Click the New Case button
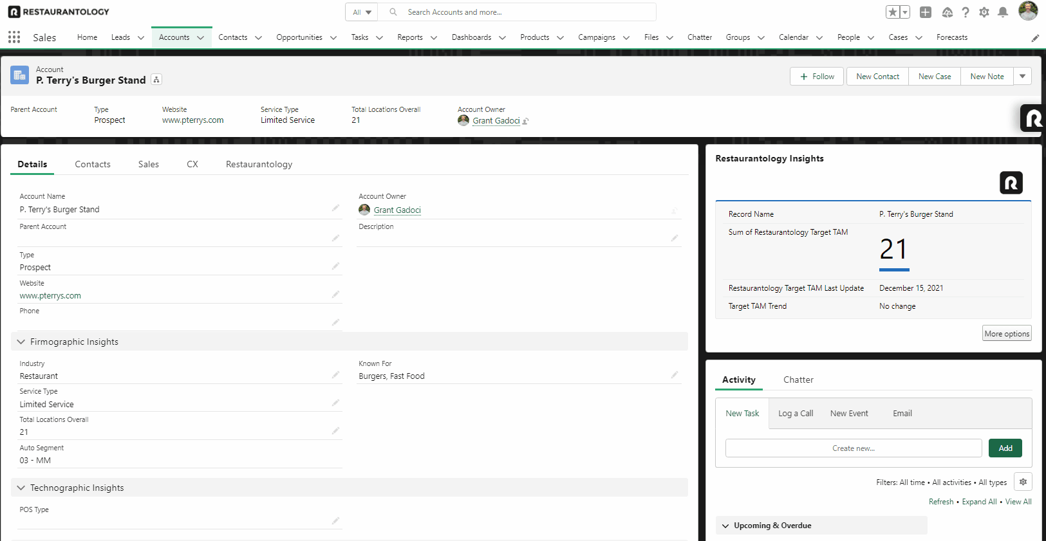 tap(935, 77)
